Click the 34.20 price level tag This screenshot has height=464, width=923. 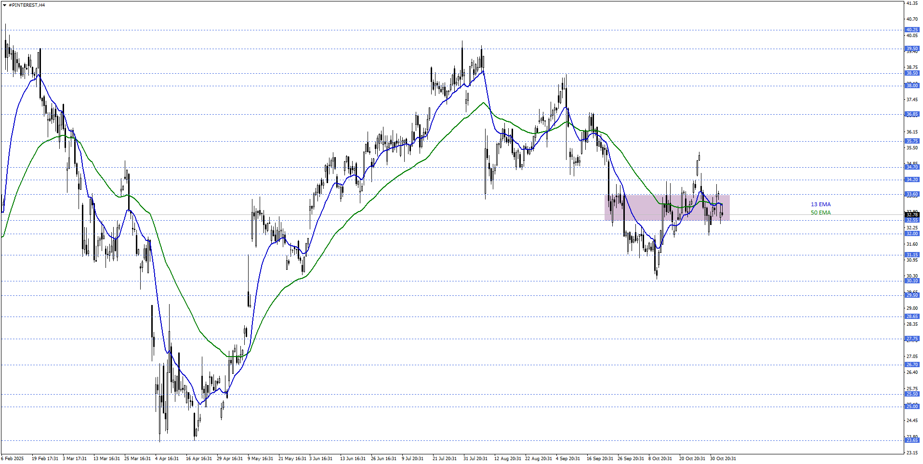point(912,180)
